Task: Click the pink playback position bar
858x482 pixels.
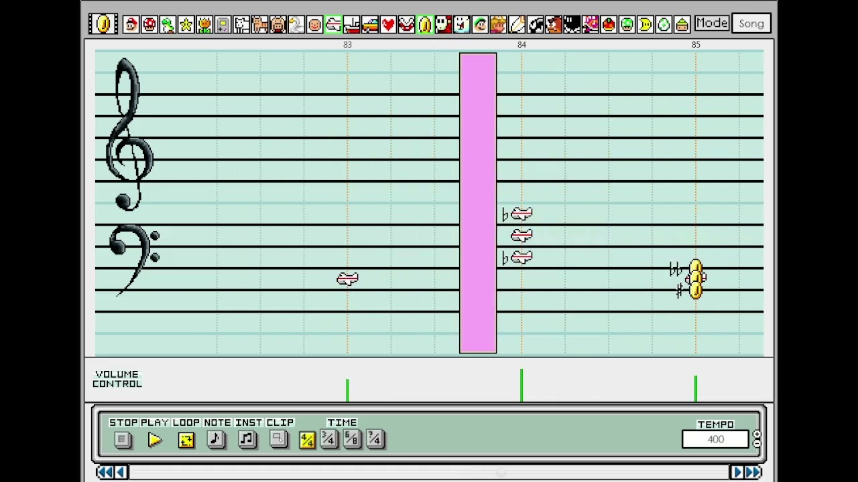Action: tap(478, 203)
